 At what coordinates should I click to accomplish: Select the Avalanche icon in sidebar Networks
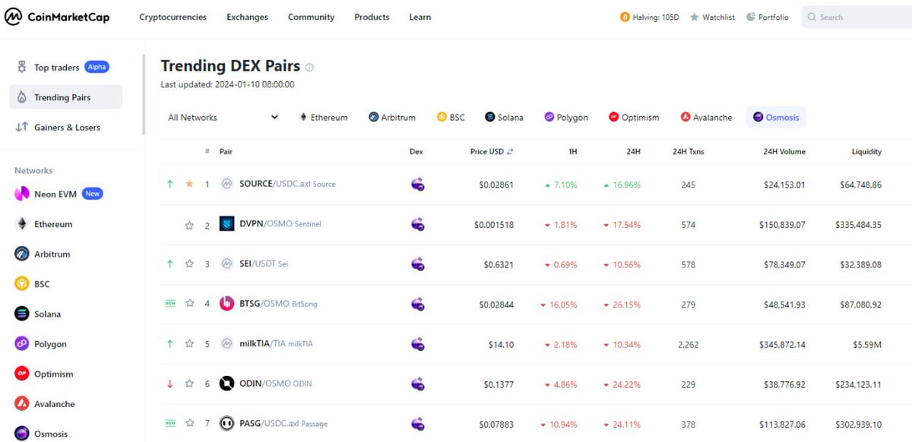[21, 404]
